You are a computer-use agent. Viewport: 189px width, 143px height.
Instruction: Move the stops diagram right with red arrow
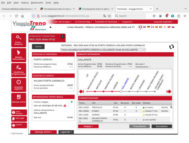(x=169, y=92)
